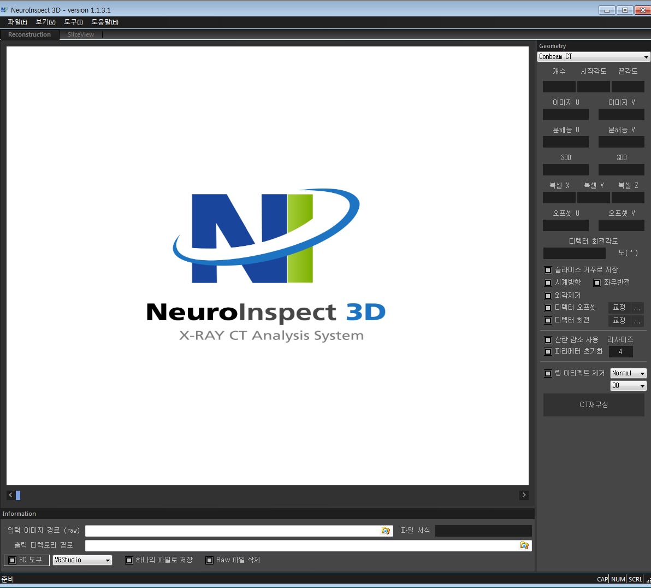The height and width of the screenshot is (588, 651).
Task: Open the dropdown showing value 30
Action: (628, 386)
